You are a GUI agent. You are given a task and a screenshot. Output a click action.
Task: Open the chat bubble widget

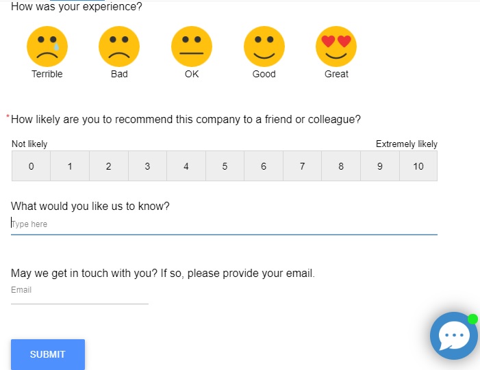(x=453, y=336)
